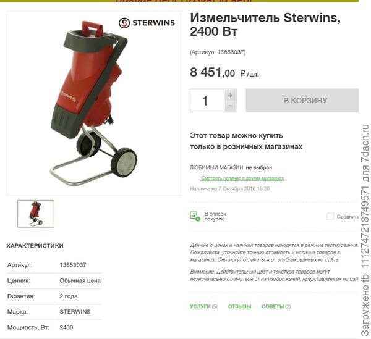Click the Марка value STERWINS
Screen dimensions: 371x339
(75, 312)
